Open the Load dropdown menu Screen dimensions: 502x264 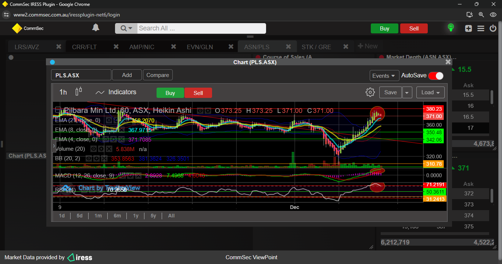click(x=430, y=92)
